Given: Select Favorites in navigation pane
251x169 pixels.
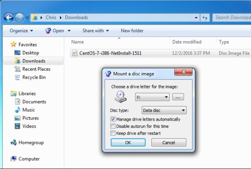Looking at the screenshot, I should 28,44.
